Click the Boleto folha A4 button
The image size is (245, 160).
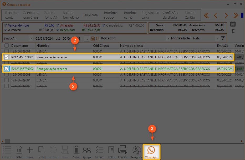tap(51, 15)
